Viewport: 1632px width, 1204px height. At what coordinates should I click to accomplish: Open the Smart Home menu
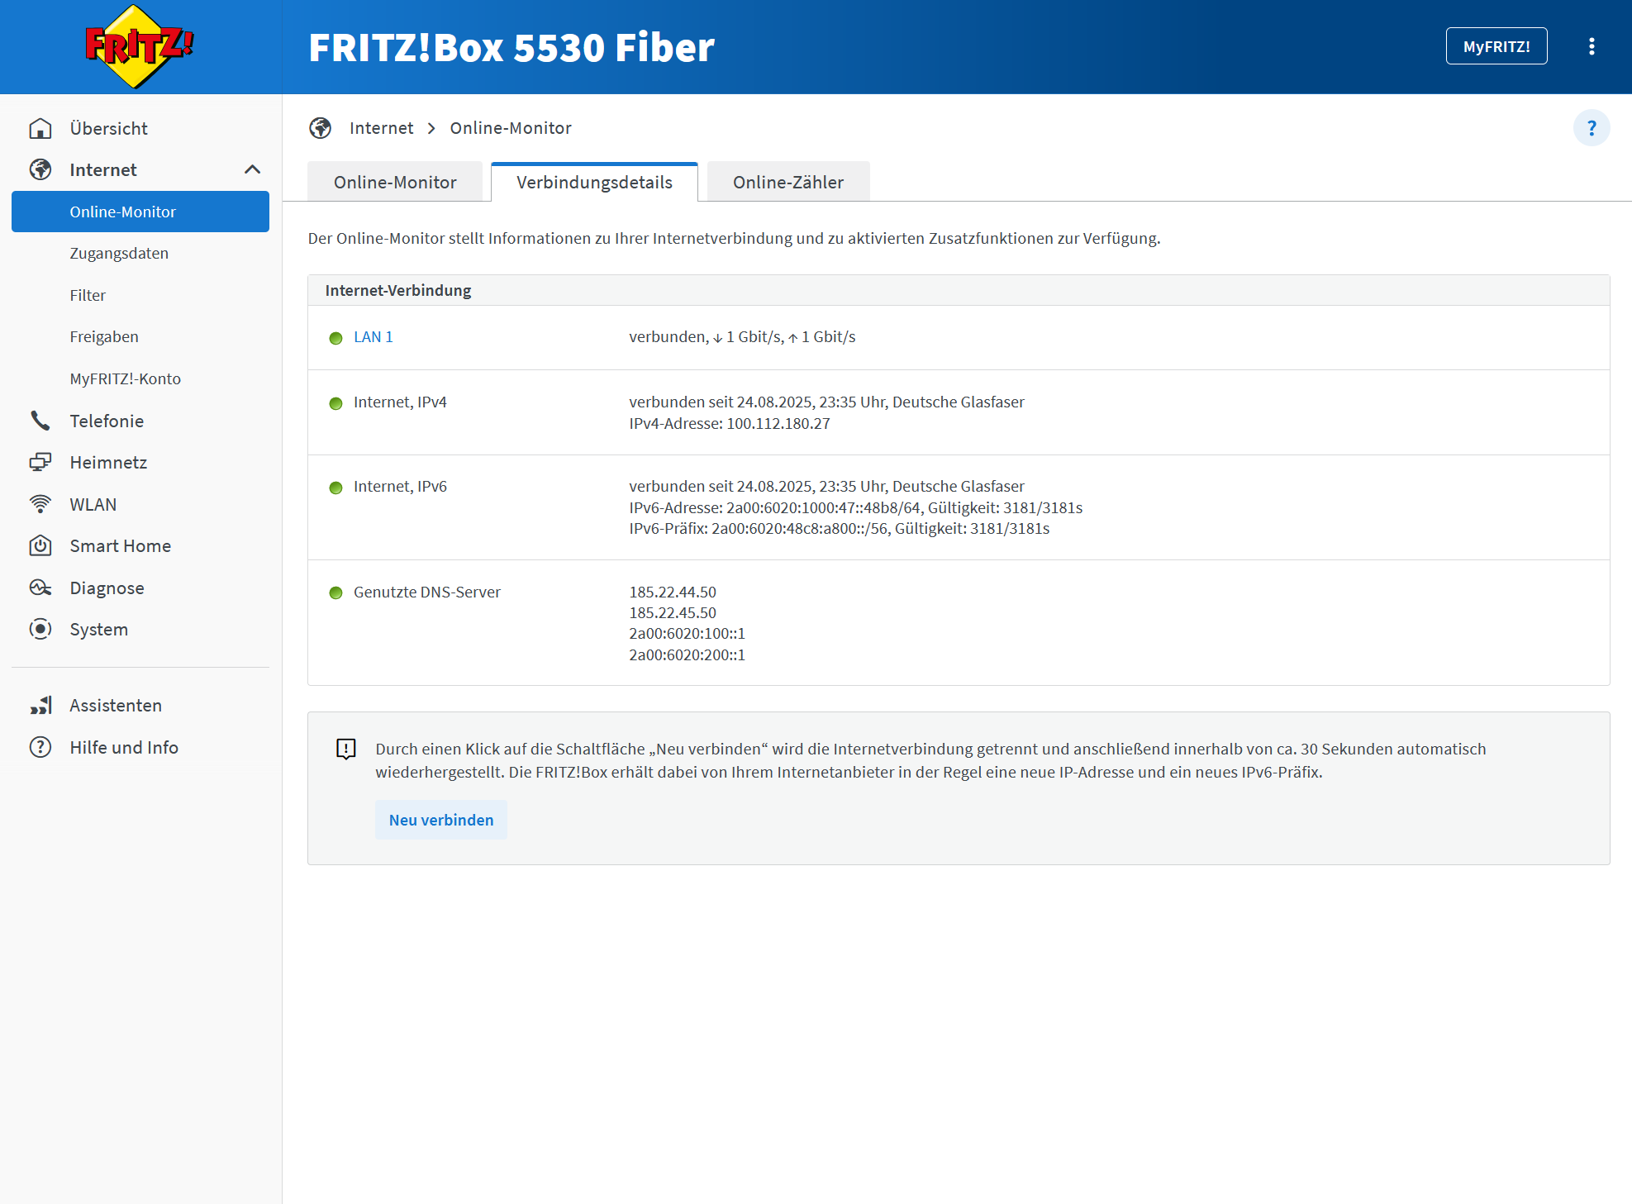point(121,545)
